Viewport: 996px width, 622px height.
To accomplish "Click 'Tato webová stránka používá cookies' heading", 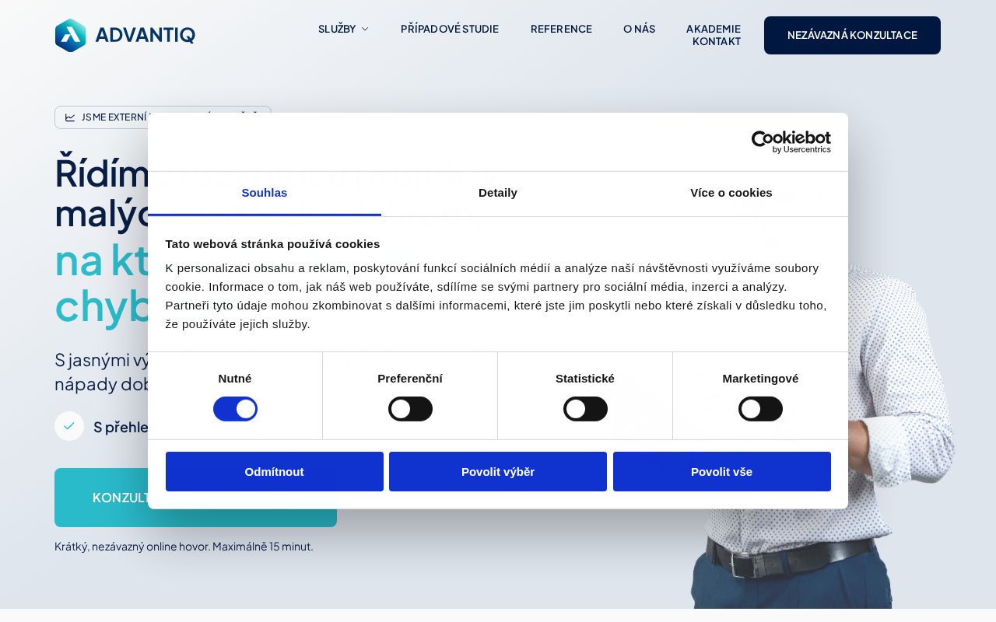I will (x=272, y=244).
